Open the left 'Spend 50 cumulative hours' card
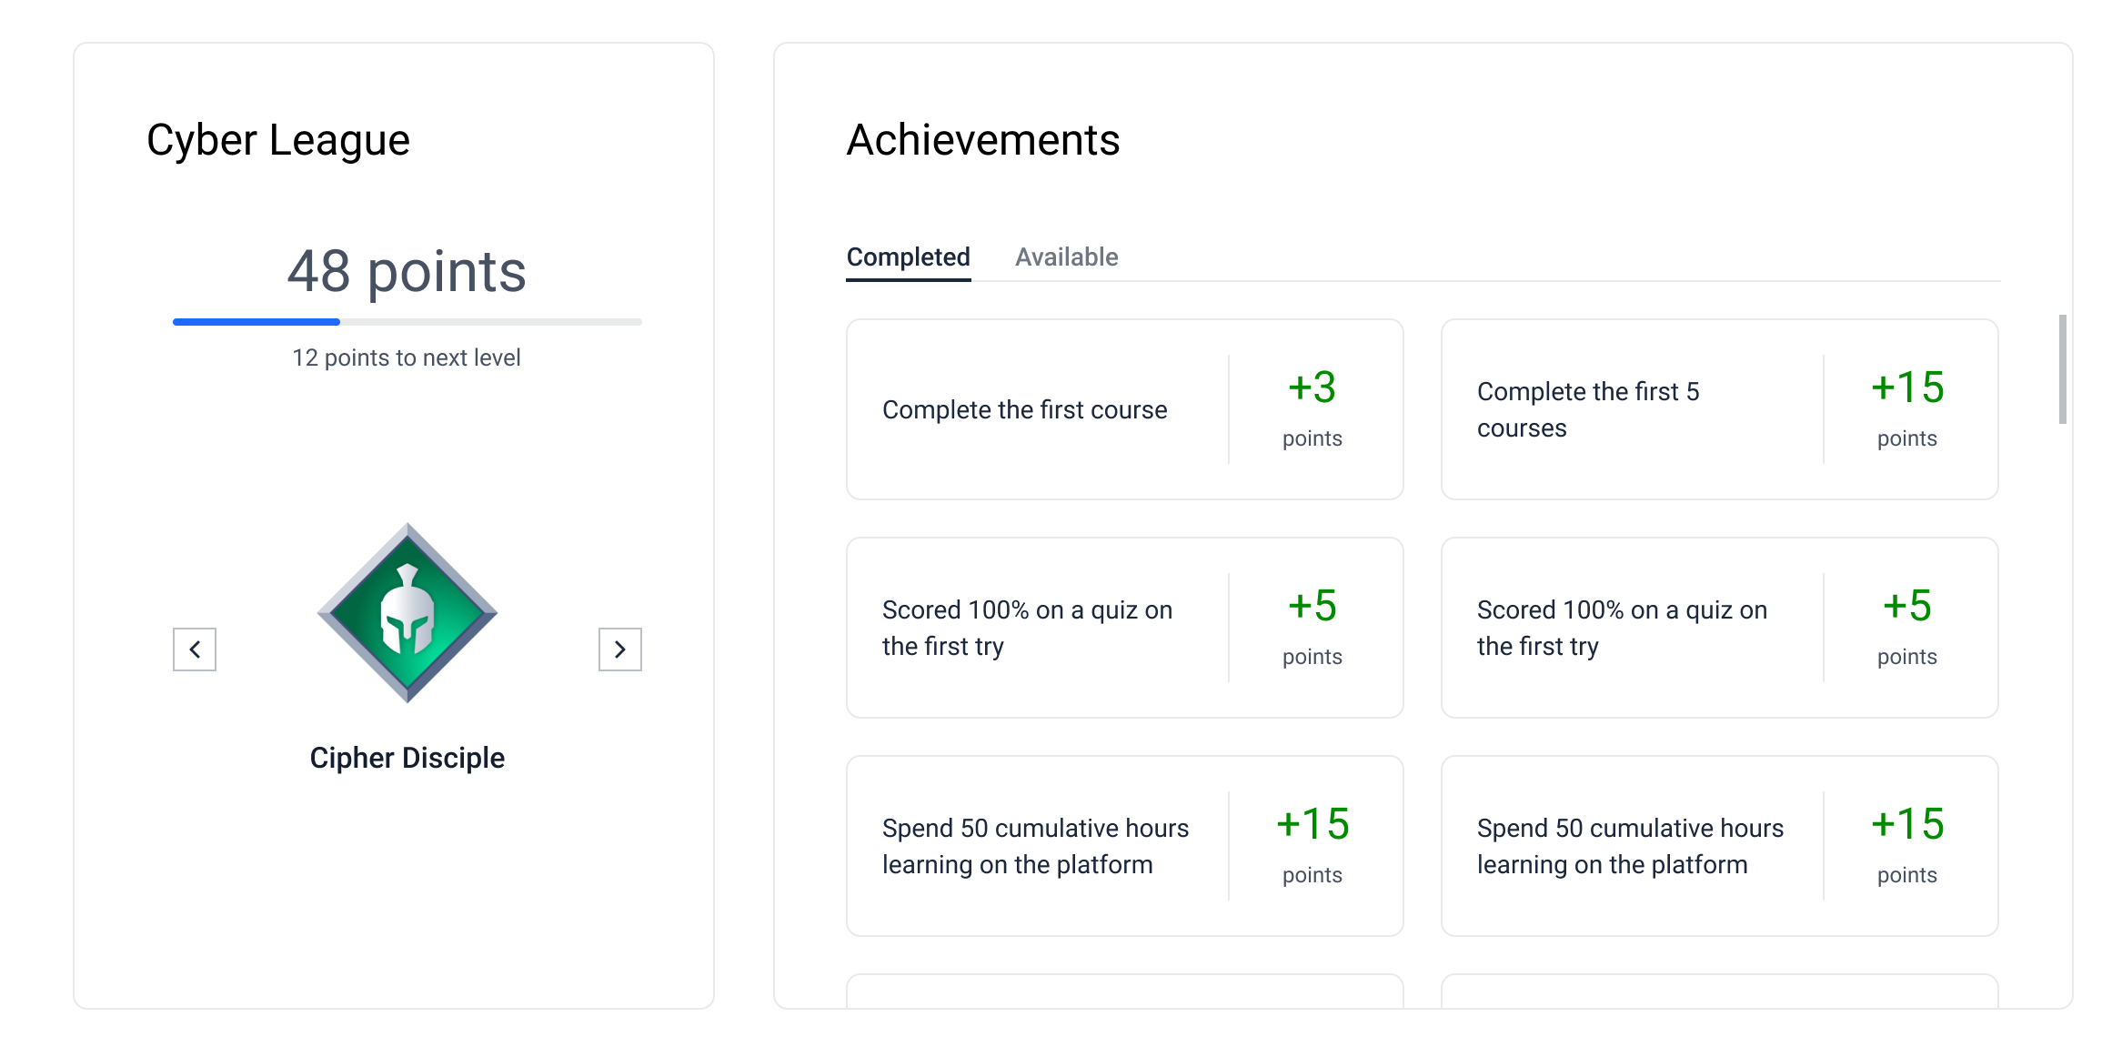This screenshot has height=1057, width=2112. [1035, 846]
